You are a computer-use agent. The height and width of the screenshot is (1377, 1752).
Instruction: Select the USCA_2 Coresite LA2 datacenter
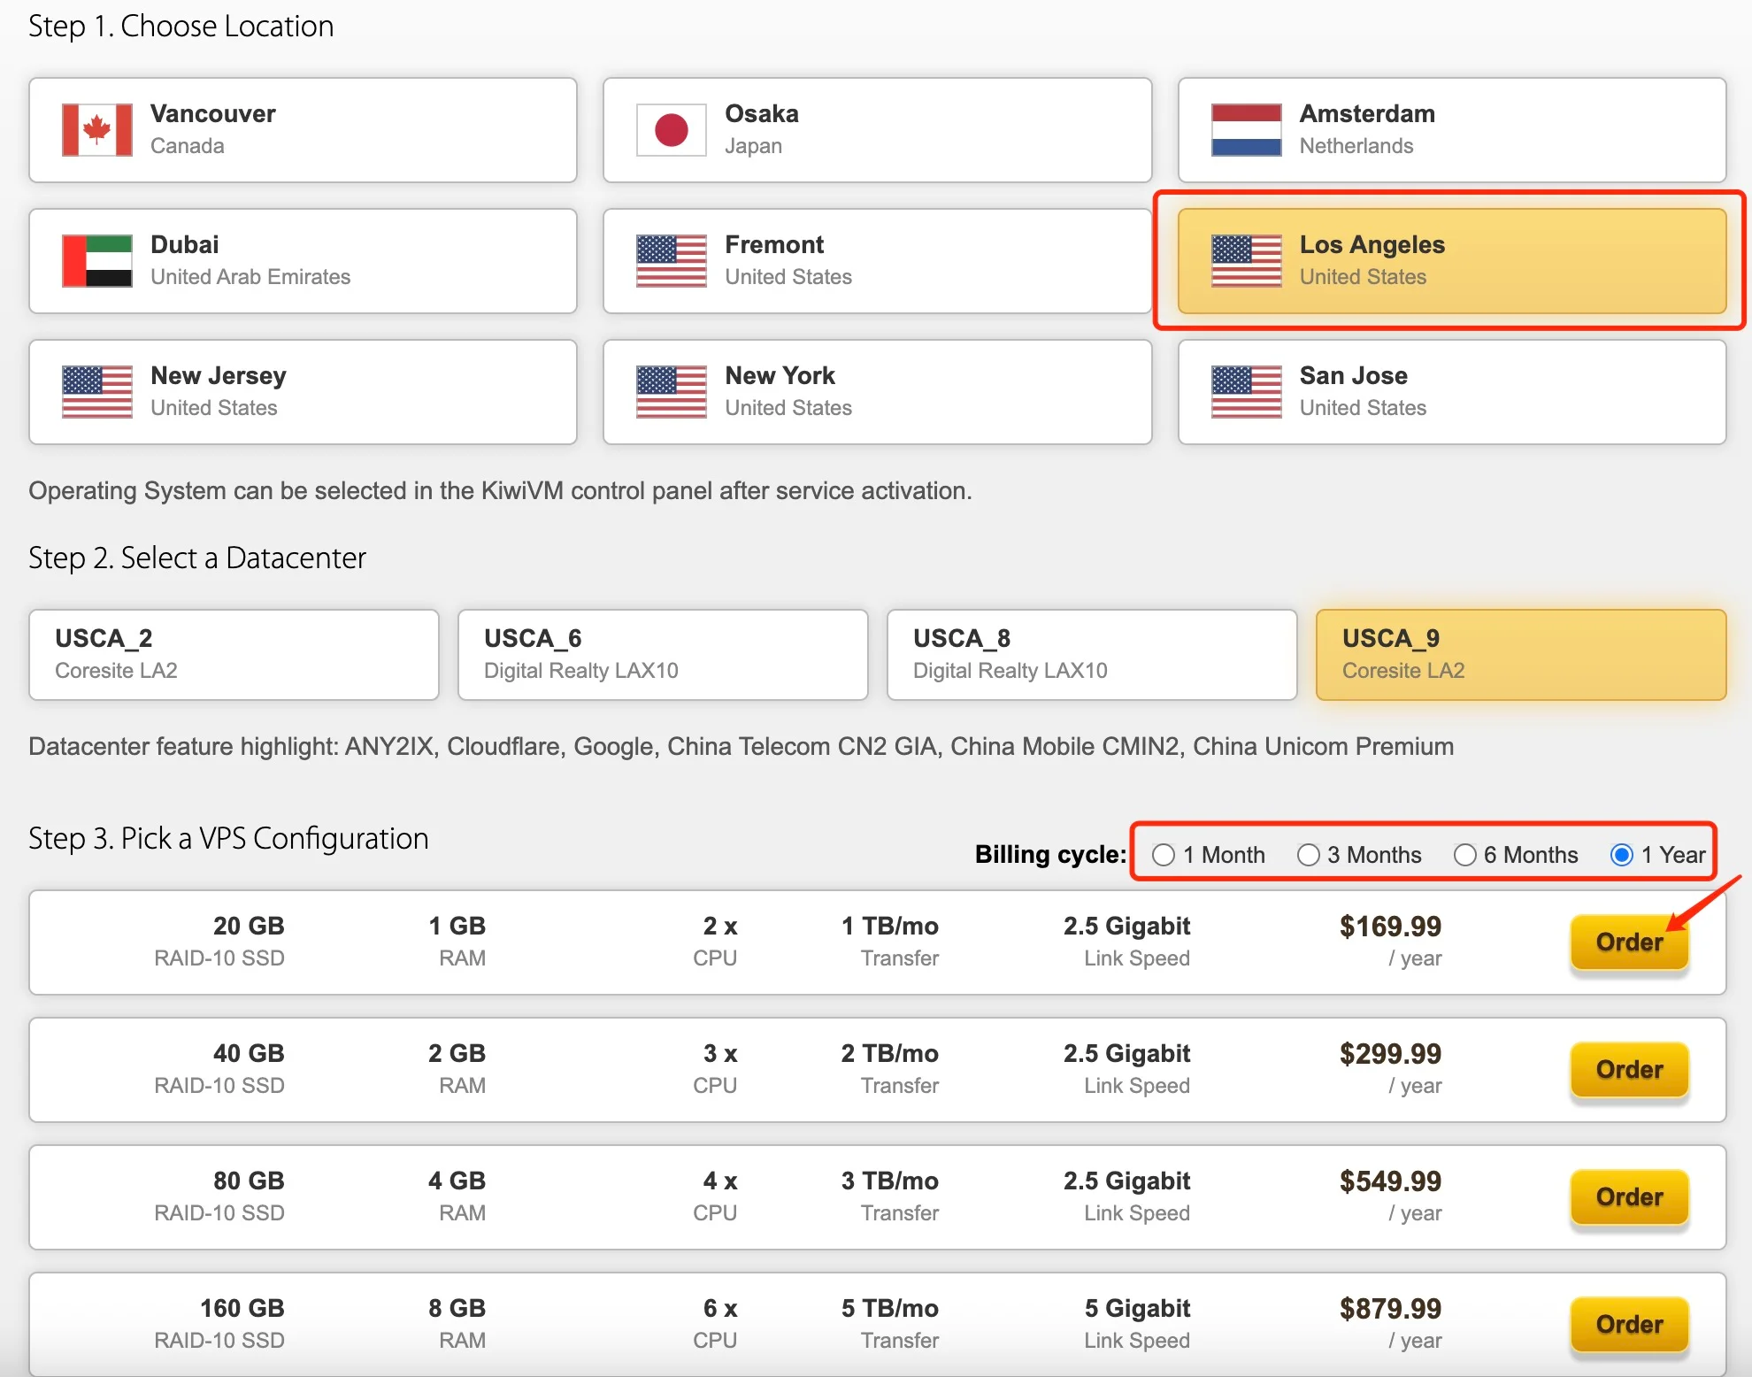[234, 655]
